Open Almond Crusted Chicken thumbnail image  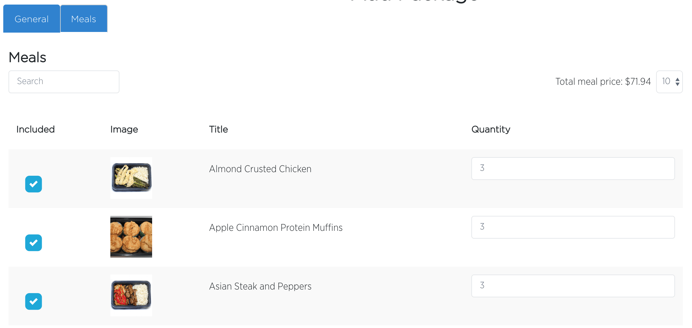coord(131,178)
